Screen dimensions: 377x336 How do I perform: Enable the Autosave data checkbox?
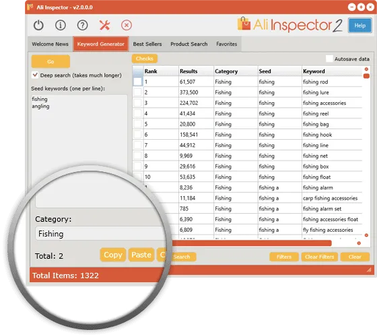(329, 59)
